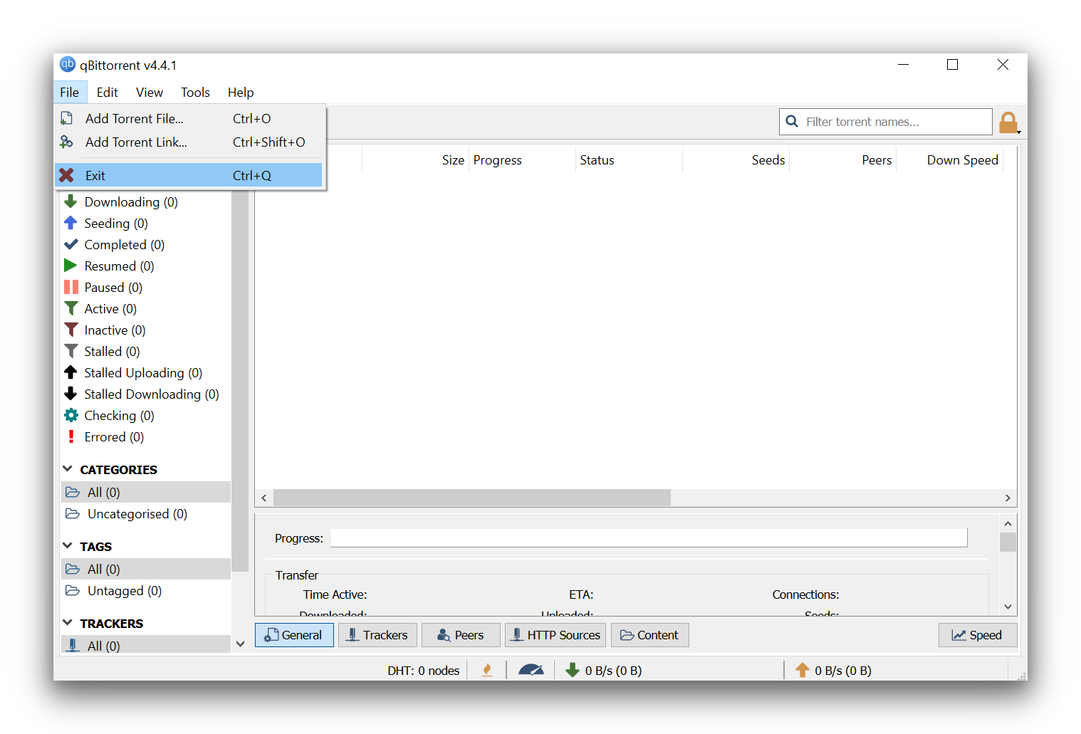Click the green Active filter funnel icon
Viewport: 1081px width, 734px height.
[x=71, y=308]
